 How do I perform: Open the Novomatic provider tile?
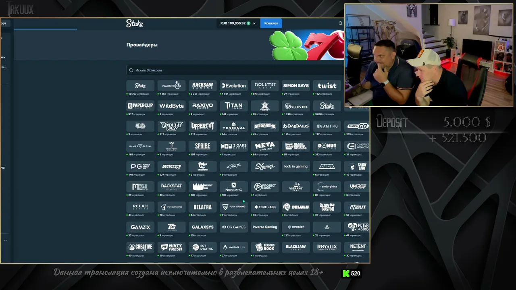pyautogui.click(x=234, y=186)
